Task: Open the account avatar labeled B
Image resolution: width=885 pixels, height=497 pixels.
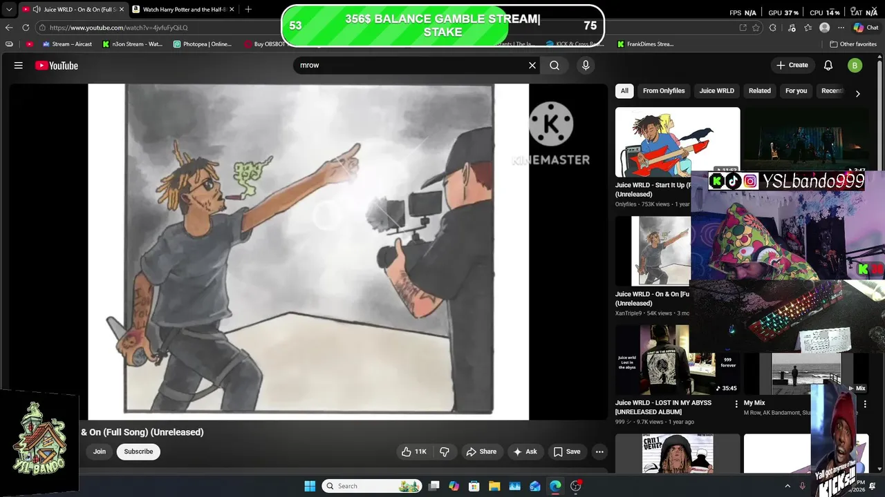Action: 855,66
